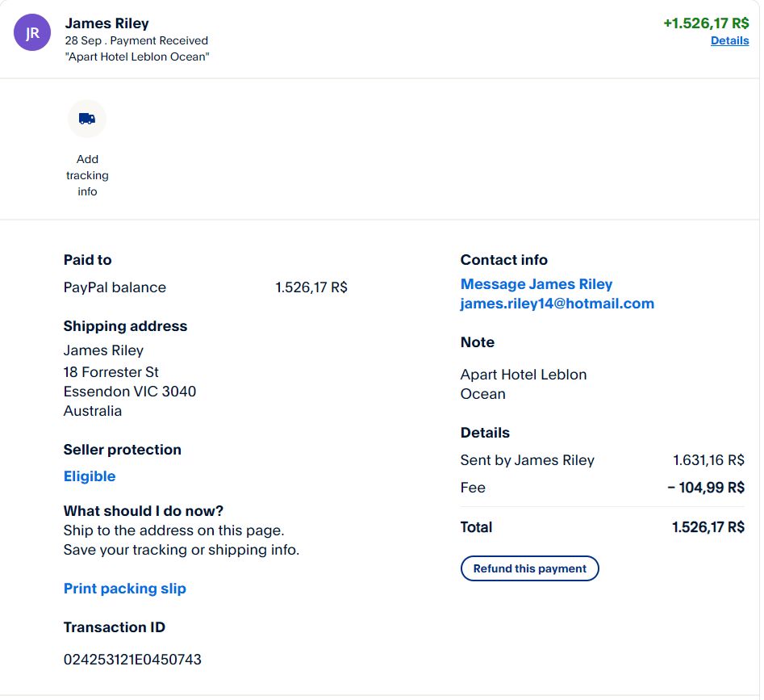
Task: Click the 18 Forrester St address line
Action: pos(111,372)
